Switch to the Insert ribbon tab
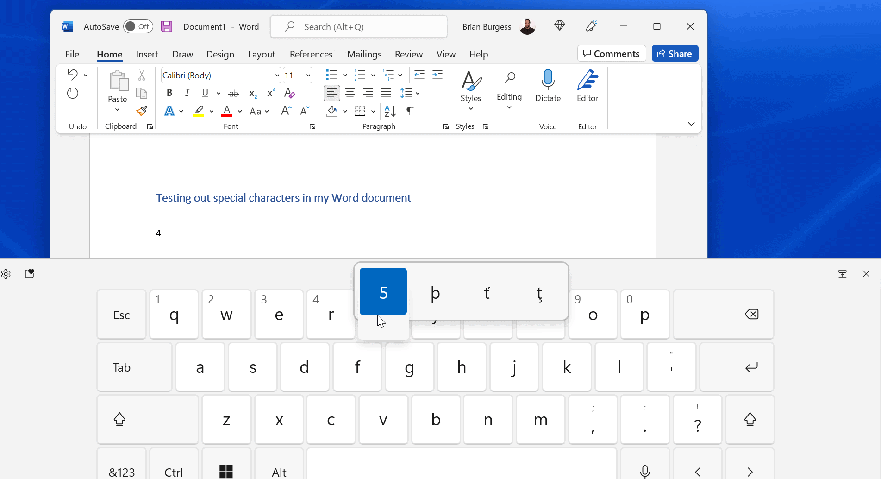The height and width of the screenshot is (479, 881). 147,54
